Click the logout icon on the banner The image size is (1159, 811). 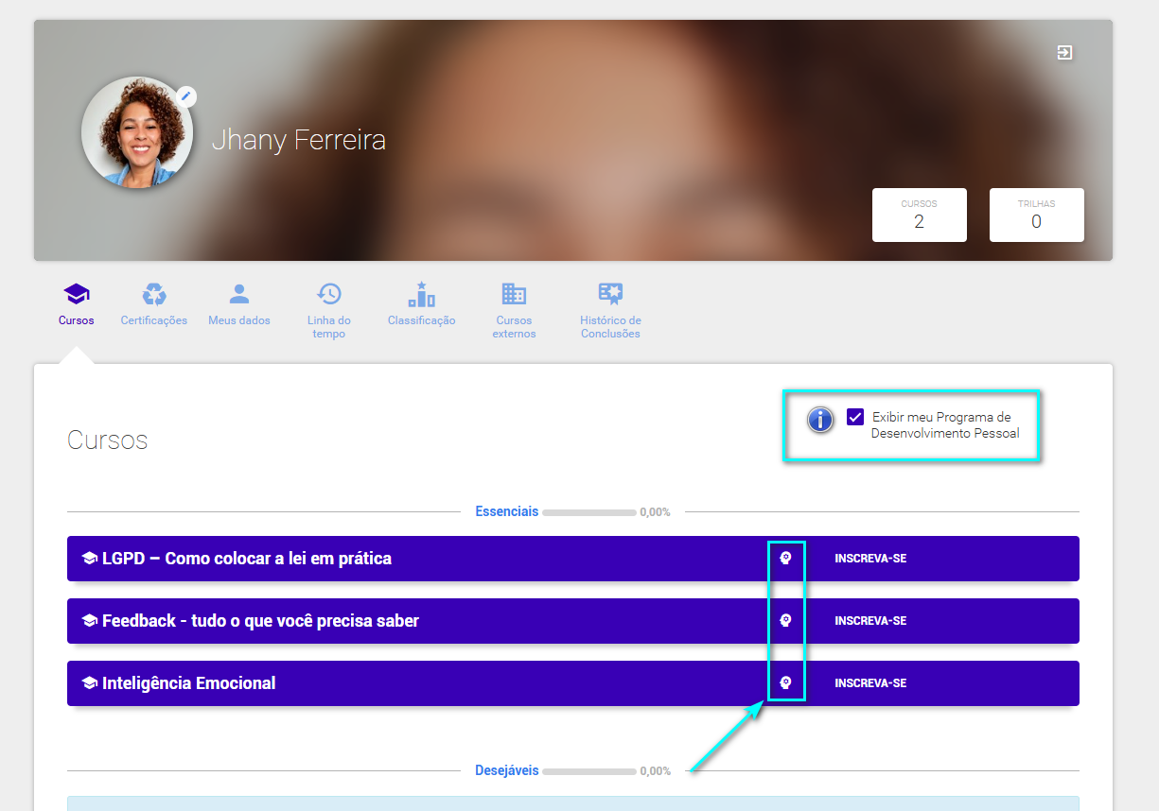[x=1064, y=53]
